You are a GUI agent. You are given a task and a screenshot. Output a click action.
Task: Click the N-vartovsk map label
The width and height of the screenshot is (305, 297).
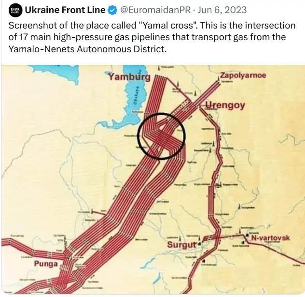[270, 238]
